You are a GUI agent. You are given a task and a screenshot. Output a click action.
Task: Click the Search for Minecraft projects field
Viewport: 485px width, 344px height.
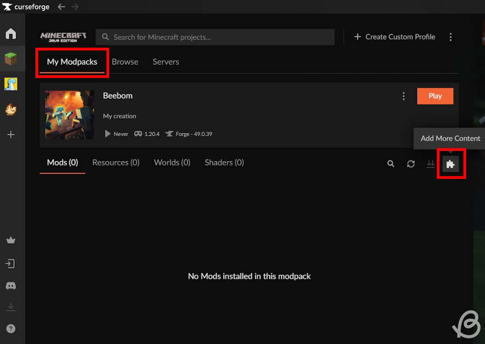[x=215, y=37]
